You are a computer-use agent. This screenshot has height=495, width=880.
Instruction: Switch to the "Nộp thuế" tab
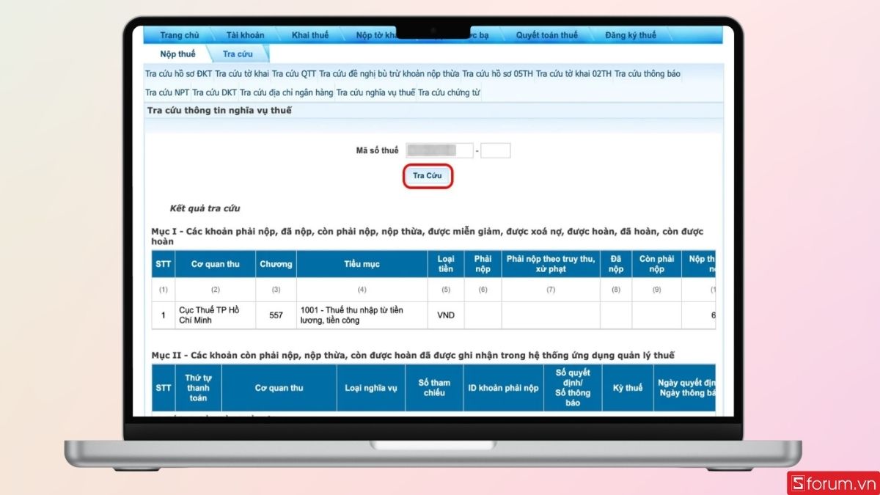(177, 53)
